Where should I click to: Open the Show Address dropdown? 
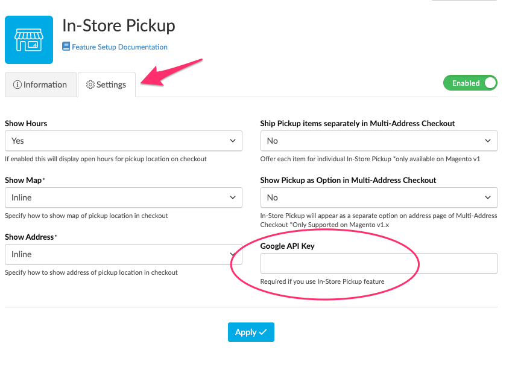click(123, 254)
